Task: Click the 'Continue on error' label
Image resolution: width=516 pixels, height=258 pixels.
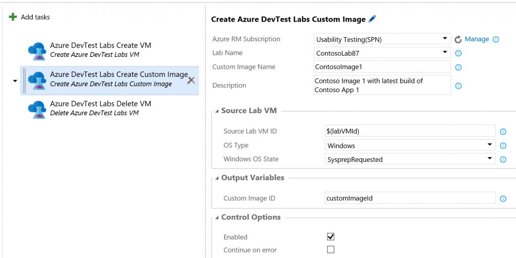Action: (250, 250)
